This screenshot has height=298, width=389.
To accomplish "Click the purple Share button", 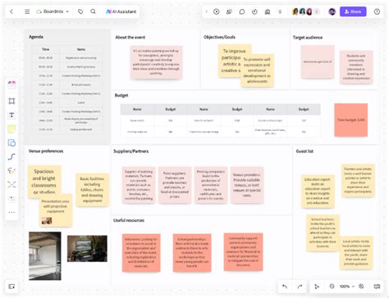I will click(353, 11).
